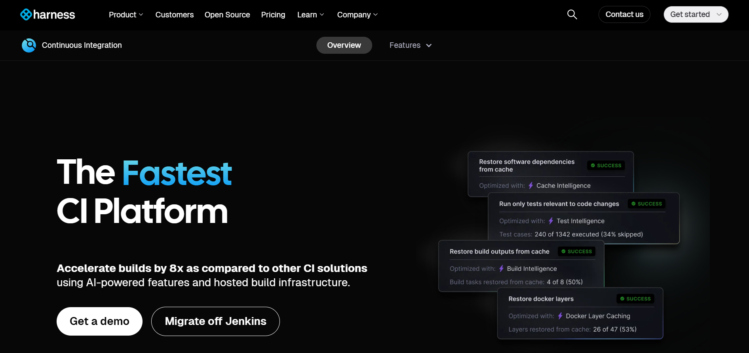Click 'Test Intelligence' label
Image resolution: width=749 pixels, height=353 pixels.
[580, 221]
